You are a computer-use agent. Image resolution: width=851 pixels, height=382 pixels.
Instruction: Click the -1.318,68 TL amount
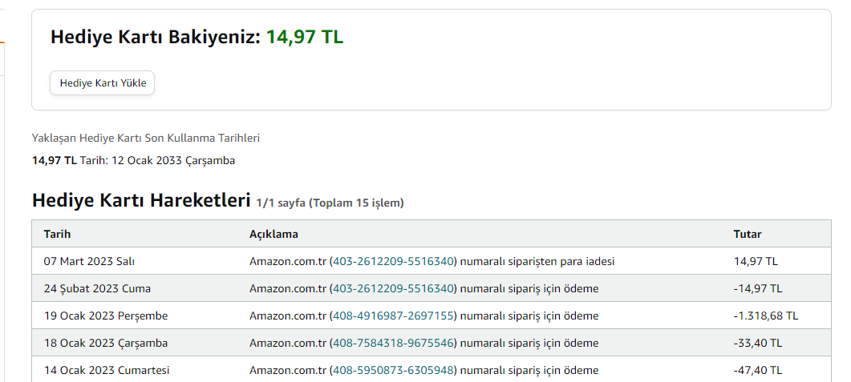[x=765, y=316]
